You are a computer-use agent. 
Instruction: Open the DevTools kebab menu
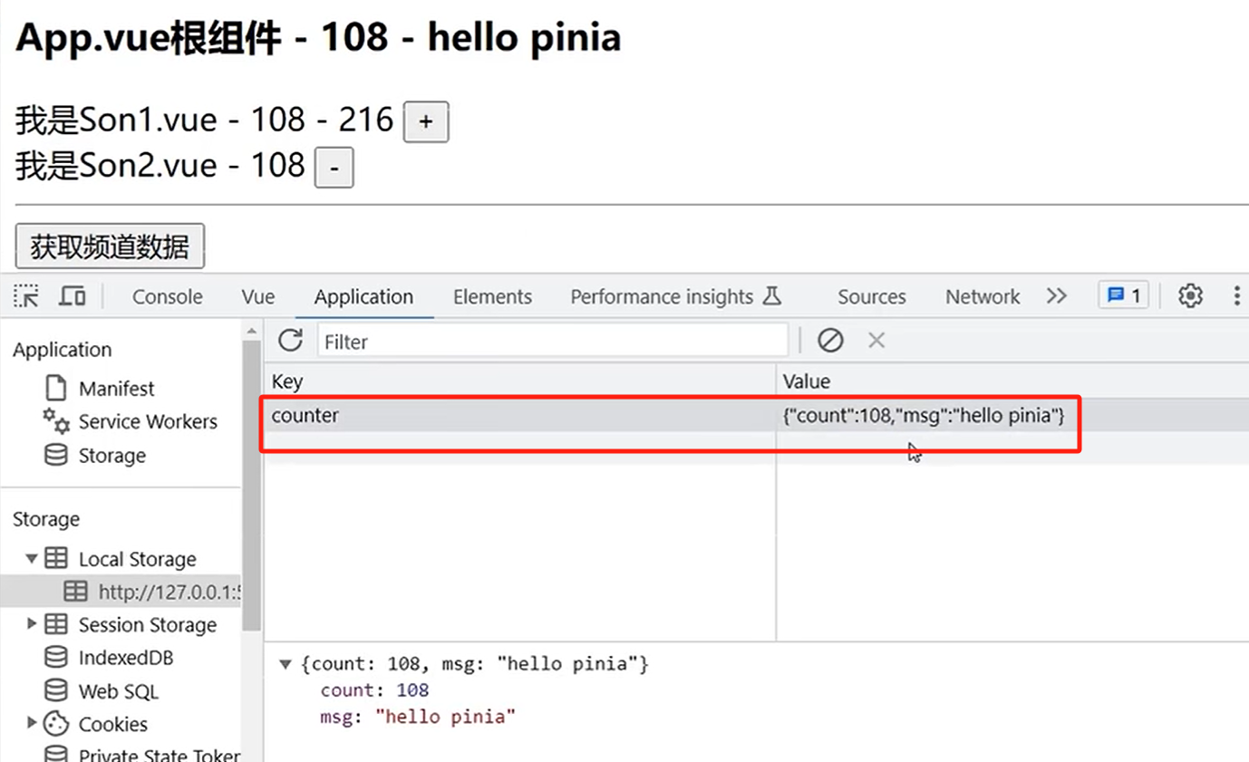(1237, 295)
